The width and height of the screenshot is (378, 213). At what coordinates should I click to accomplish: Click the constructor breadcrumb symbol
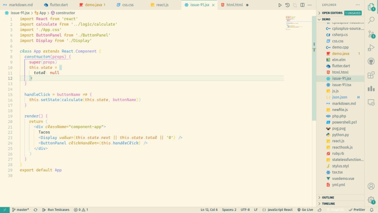[x=63, y=13]
